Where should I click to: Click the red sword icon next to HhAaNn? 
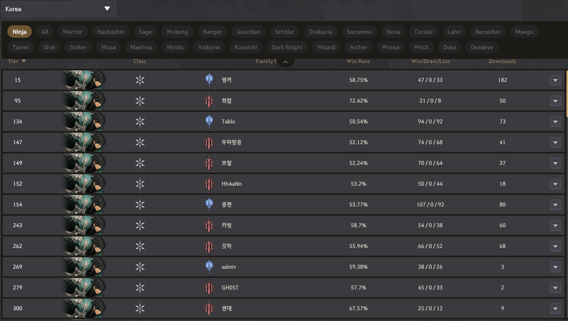click(209, 184)
